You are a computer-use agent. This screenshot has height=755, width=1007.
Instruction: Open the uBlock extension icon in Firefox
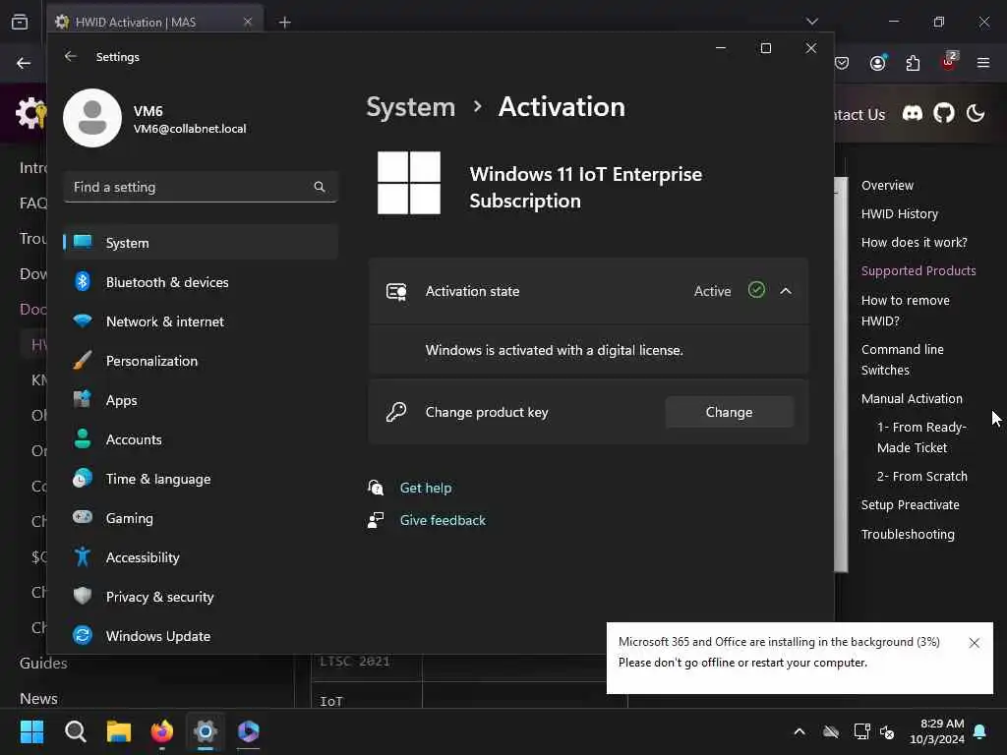click(949, 61)
